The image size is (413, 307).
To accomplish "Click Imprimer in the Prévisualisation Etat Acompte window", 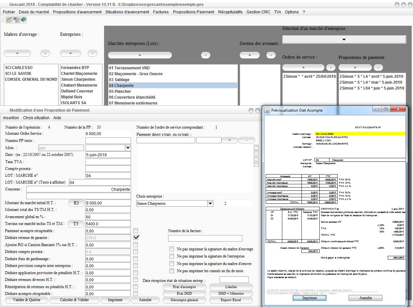I will pyautogui.click(x=310, y=298).
